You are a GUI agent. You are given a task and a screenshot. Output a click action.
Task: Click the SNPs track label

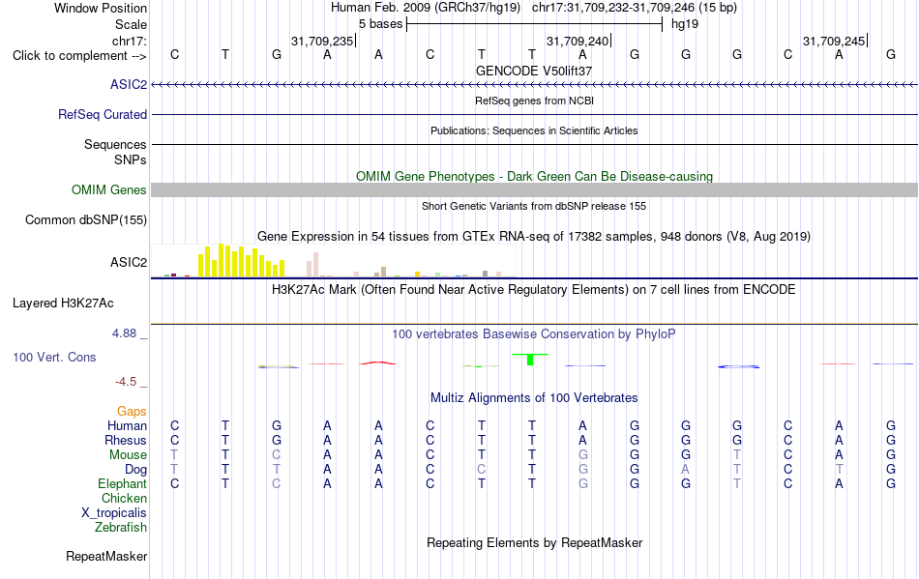(131, 159)
